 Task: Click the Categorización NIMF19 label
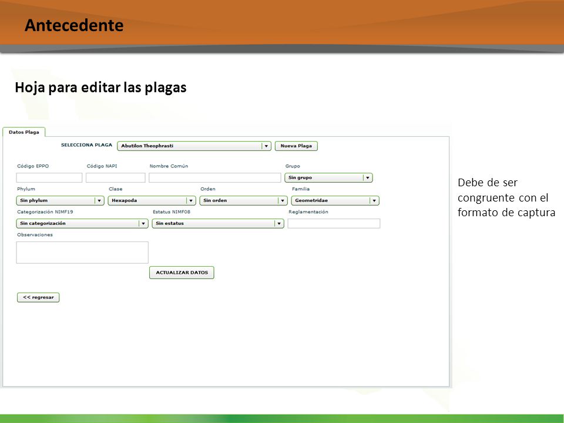45,212
